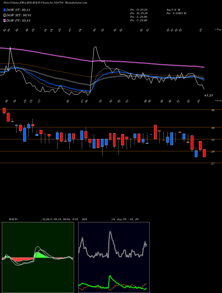
Task: Click the 'Pre C: 28.00' value
Action: tap(139, 20)
